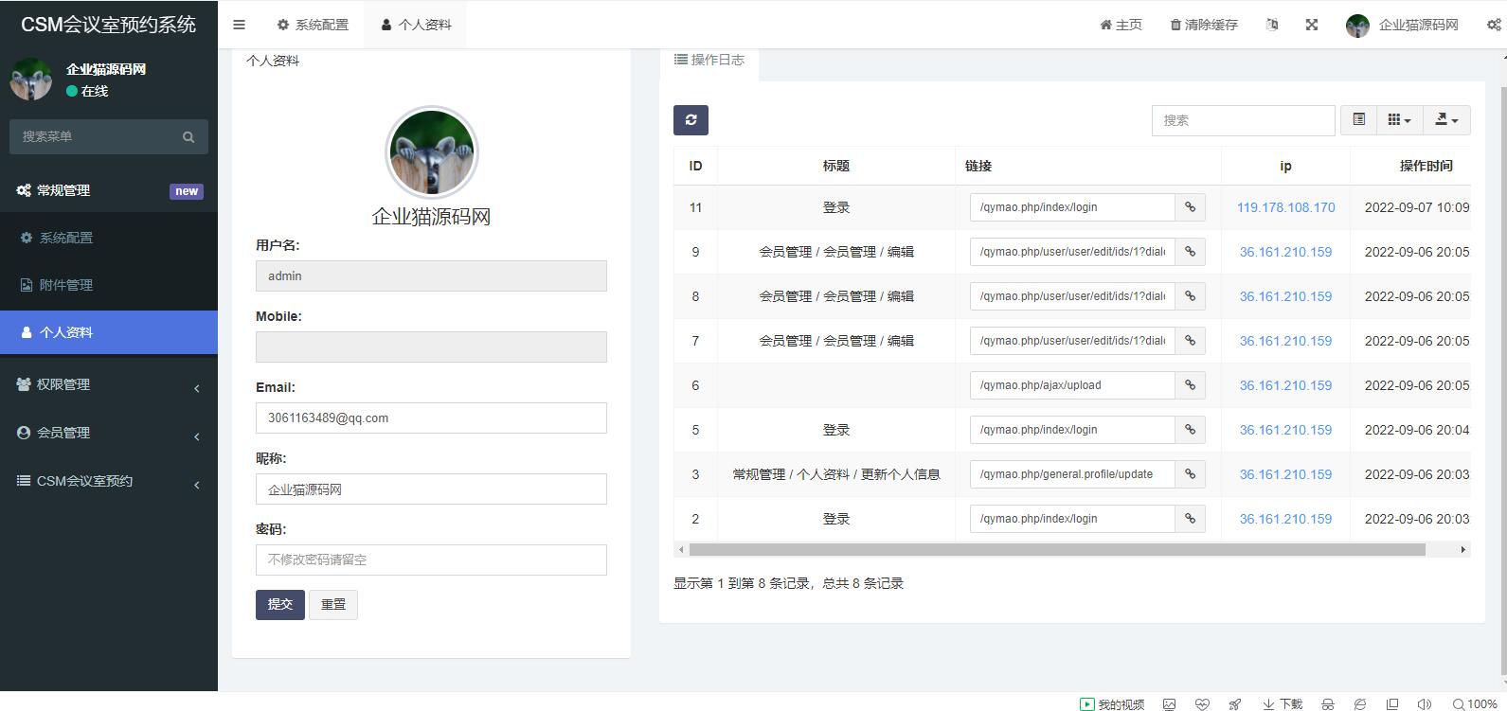Image resolution: width=1507 pixels, height=711 pixels.
Task: Open the columns visibility dropdown
Action: (x=1399, y=119)
